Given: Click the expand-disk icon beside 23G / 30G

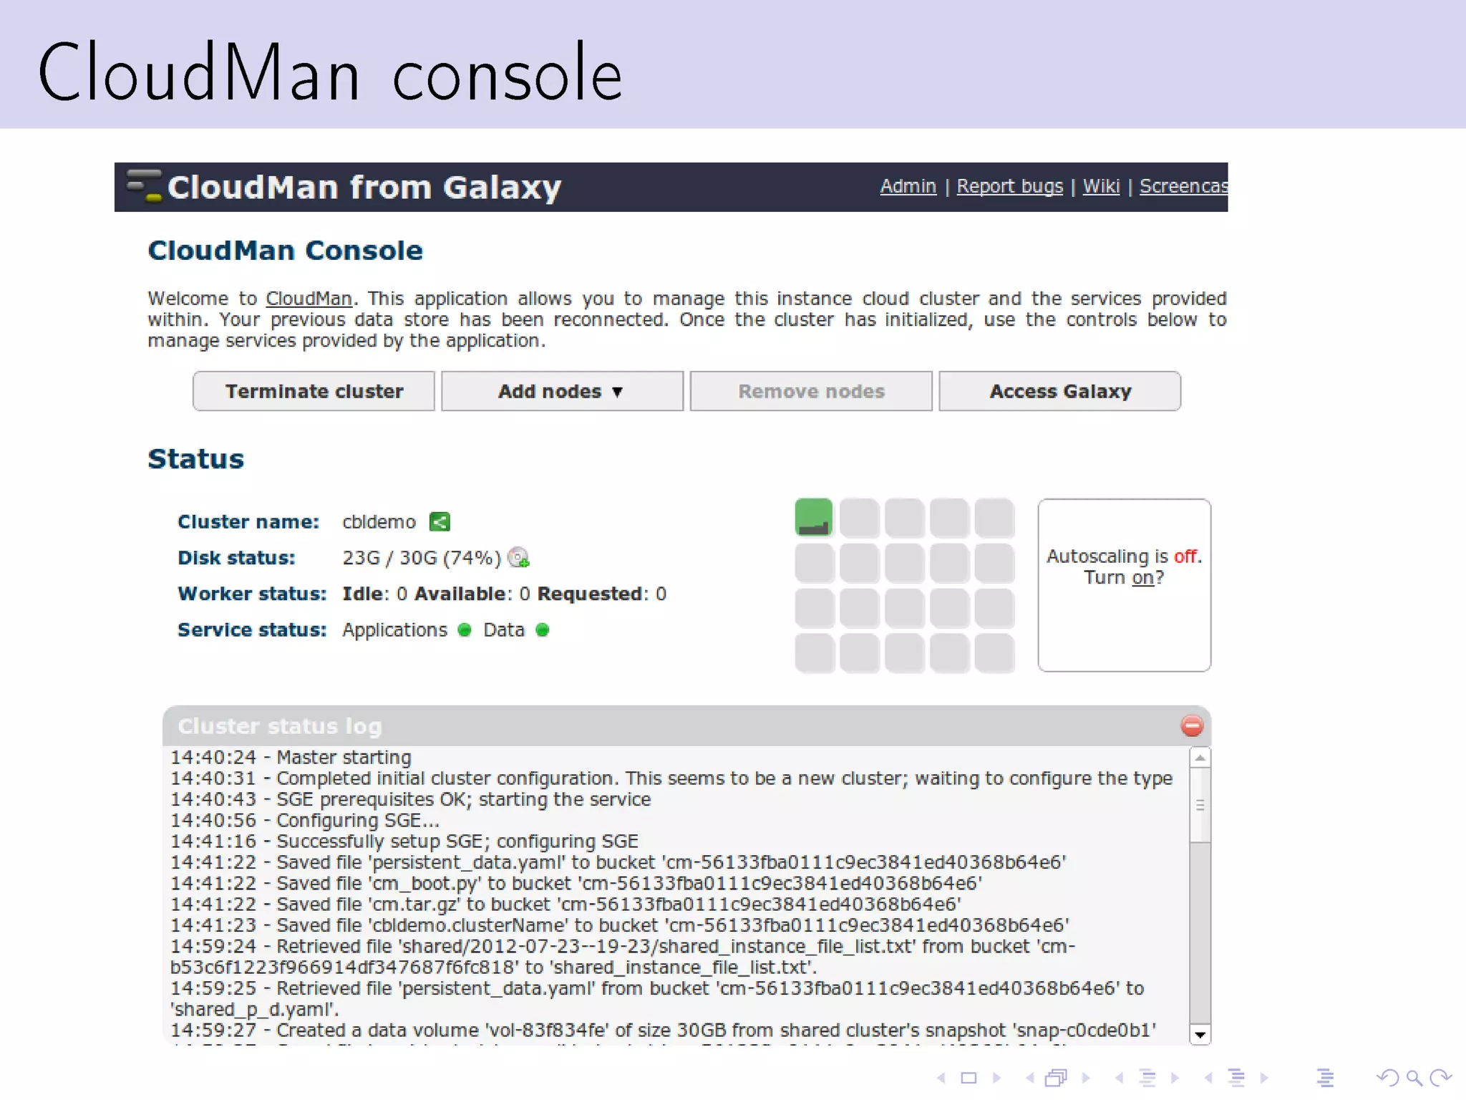Looking at the screenshot, I should tap(518, 557).
